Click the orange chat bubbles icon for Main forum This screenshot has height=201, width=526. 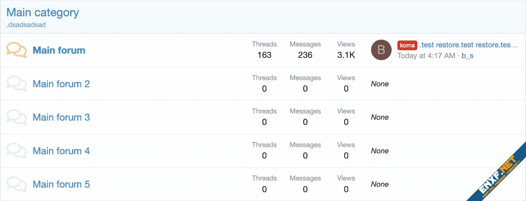(17, 50)
